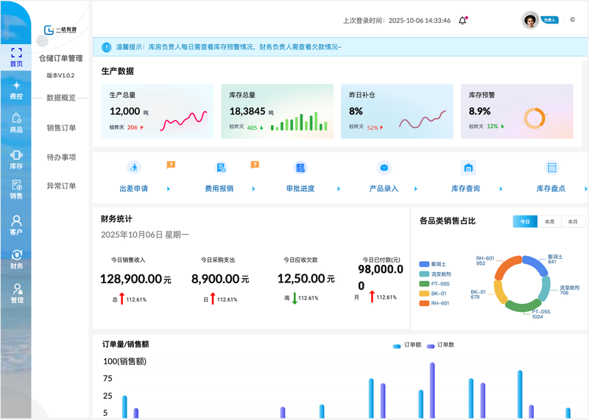This screenshot has width=589, height=420.
Task: Click the 审批进度 shortcut link
Action: (x=300, y=189)
